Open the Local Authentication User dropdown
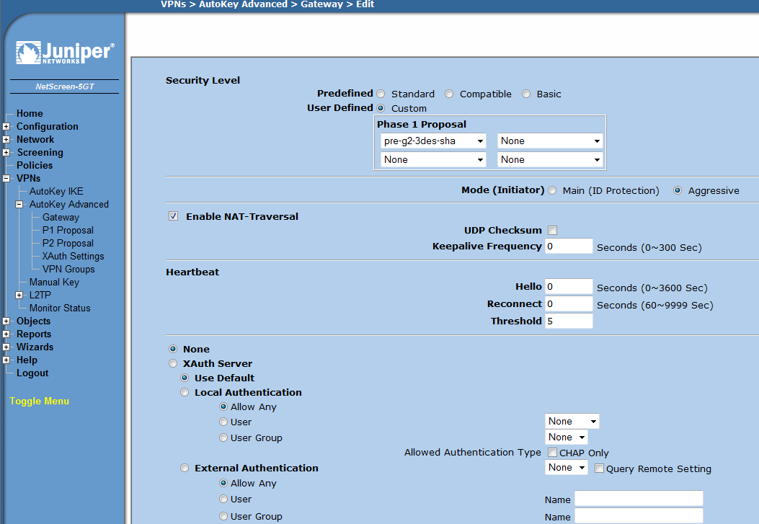 tap(572, 422)
